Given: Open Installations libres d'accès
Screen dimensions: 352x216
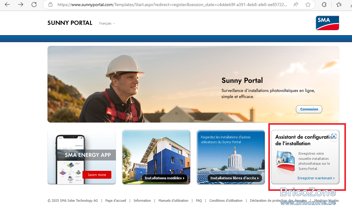Looking at the screenshot, I should [234, 178].
